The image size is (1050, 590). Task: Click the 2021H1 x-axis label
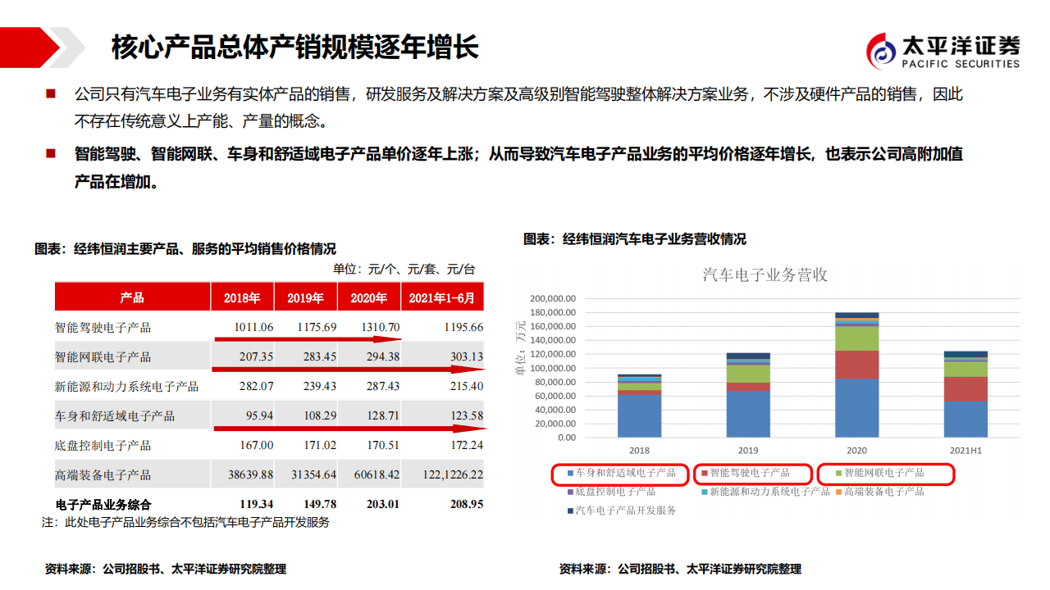tap(966, 451)
